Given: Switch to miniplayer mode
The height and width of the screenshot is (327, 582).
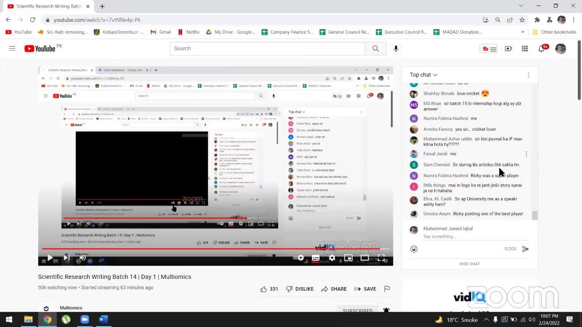Looking at the screenshot, I should pos(348,258).
